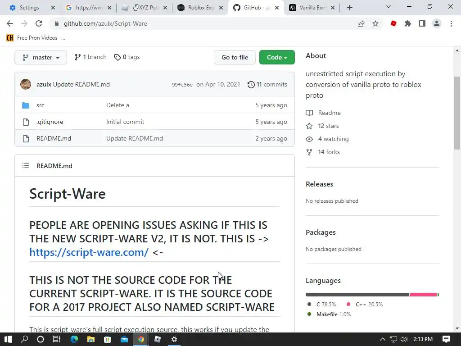Open the Packages heading link
Image resolution: width=461 pixels, height=346 pixels.
(x=321, y=232)
